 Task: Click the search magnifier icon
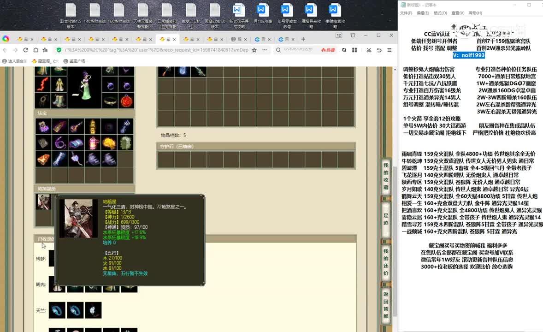point(278,50)
